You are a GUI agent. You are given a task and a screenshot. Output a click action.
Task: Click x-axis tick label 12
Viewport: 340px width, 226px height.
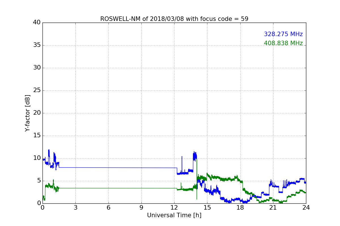point(174,207)
